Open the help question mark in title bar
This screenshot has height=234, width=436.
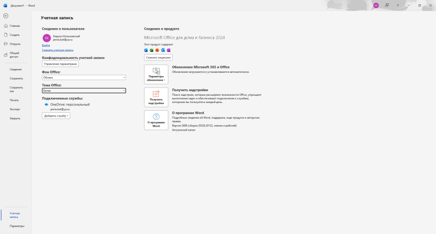click(398, 5)
